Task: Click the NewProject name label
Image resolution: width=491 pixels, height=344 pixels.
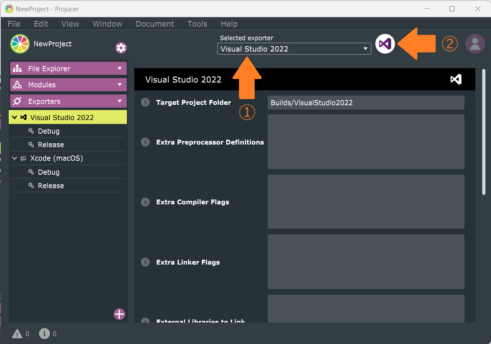Action: pyautogui.click(x=53, y=44)
